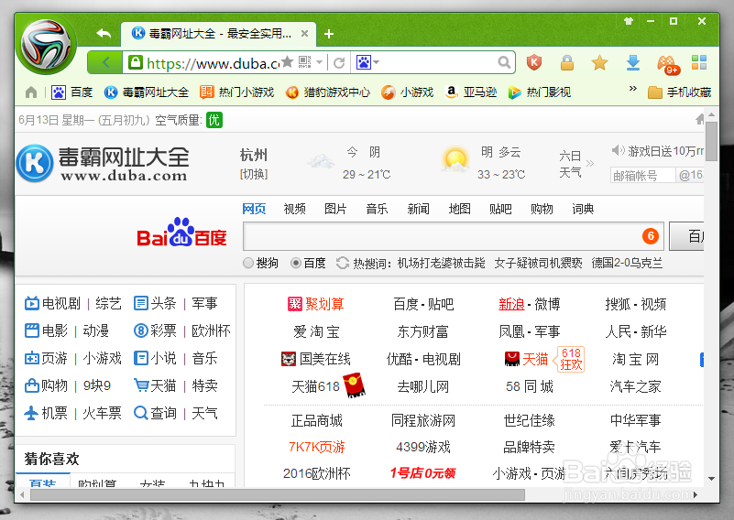
Task: Select the 网页 search tab
Action: tap(254, 209)
